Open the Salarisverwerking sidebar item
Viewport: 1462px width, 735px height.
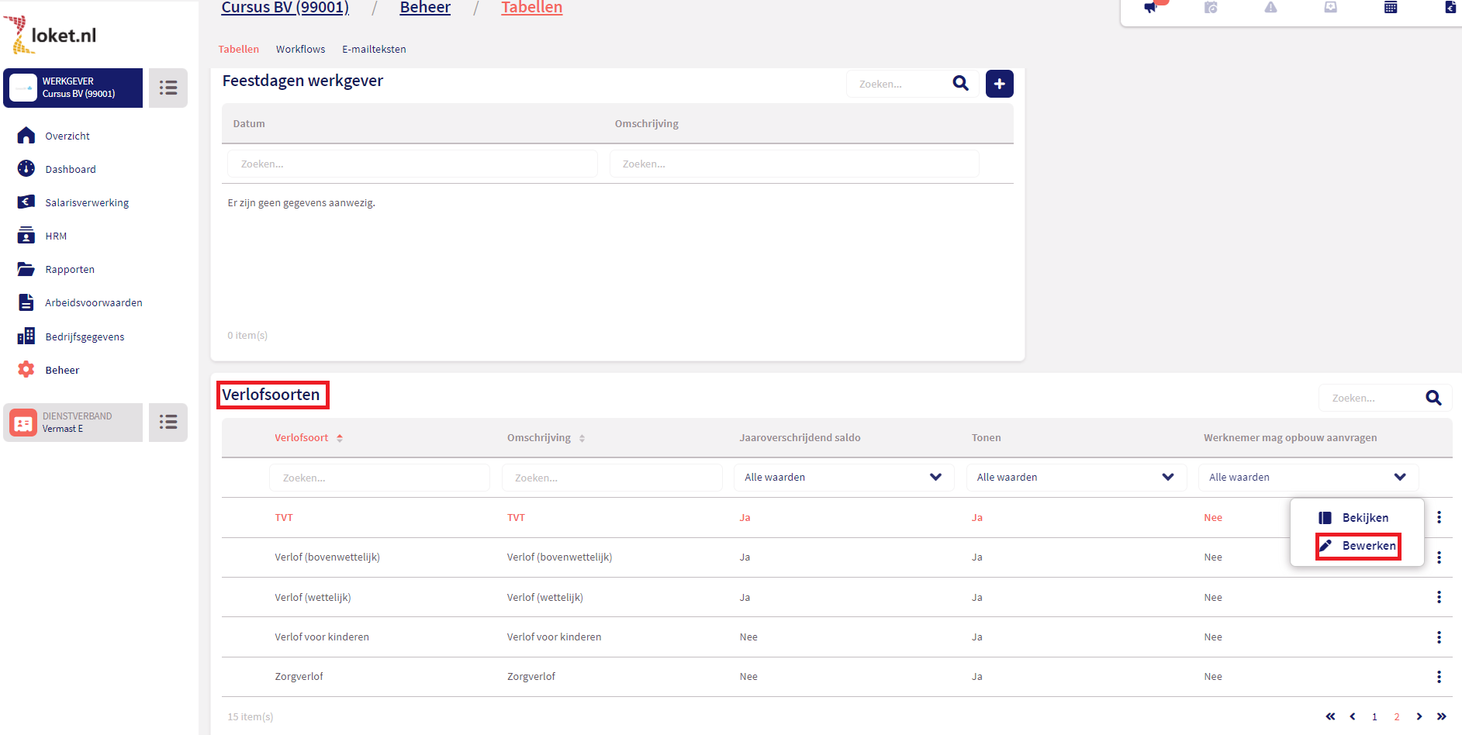[x=86, y=202]
